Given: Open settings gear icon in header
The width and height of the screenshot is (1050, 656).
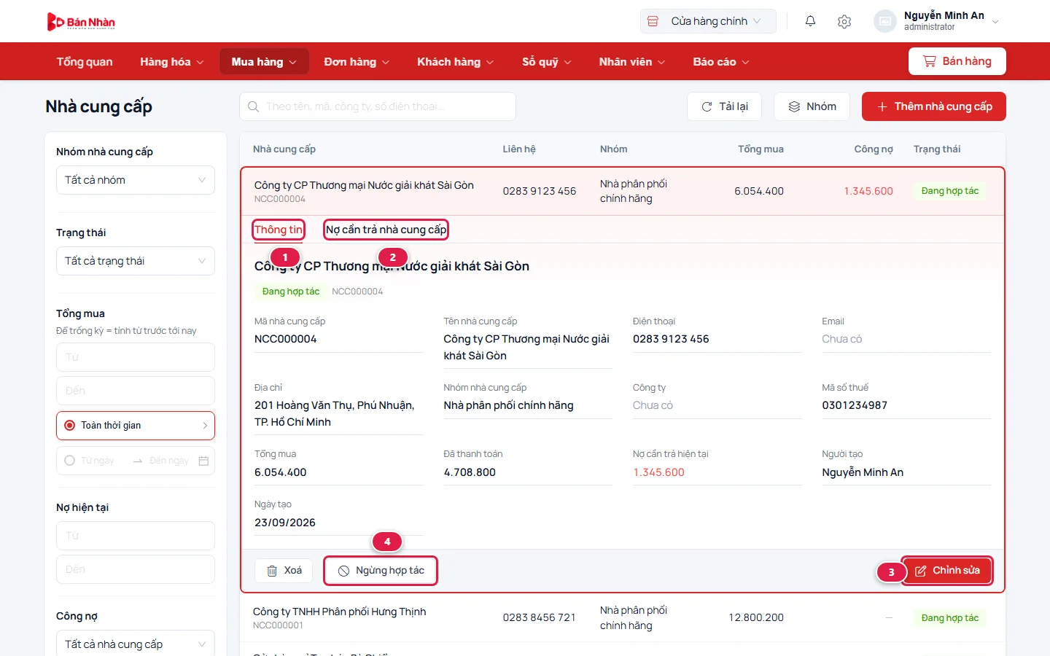Looking at the screenshot, I should [844, 21].
